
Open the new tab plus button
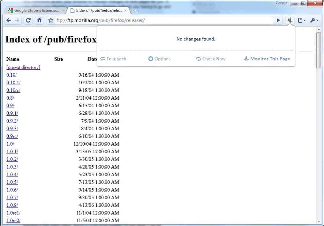(x=135, y=11)
